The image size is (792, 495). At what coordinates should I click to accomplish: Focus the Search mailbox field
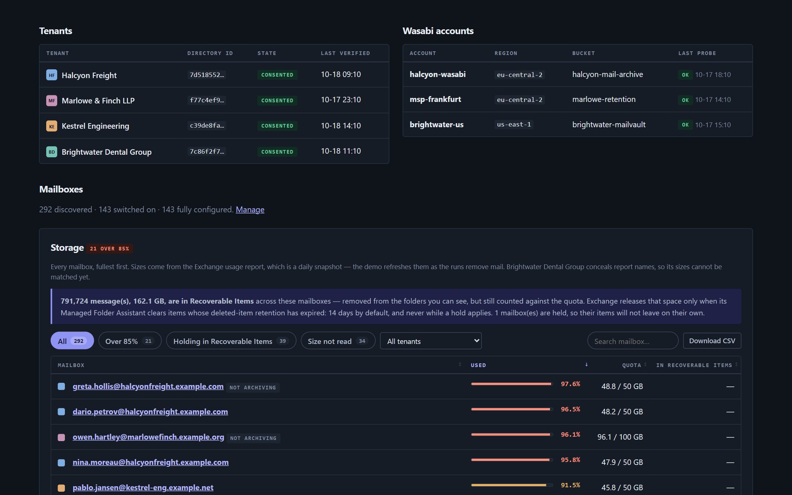tap(633, 341)
